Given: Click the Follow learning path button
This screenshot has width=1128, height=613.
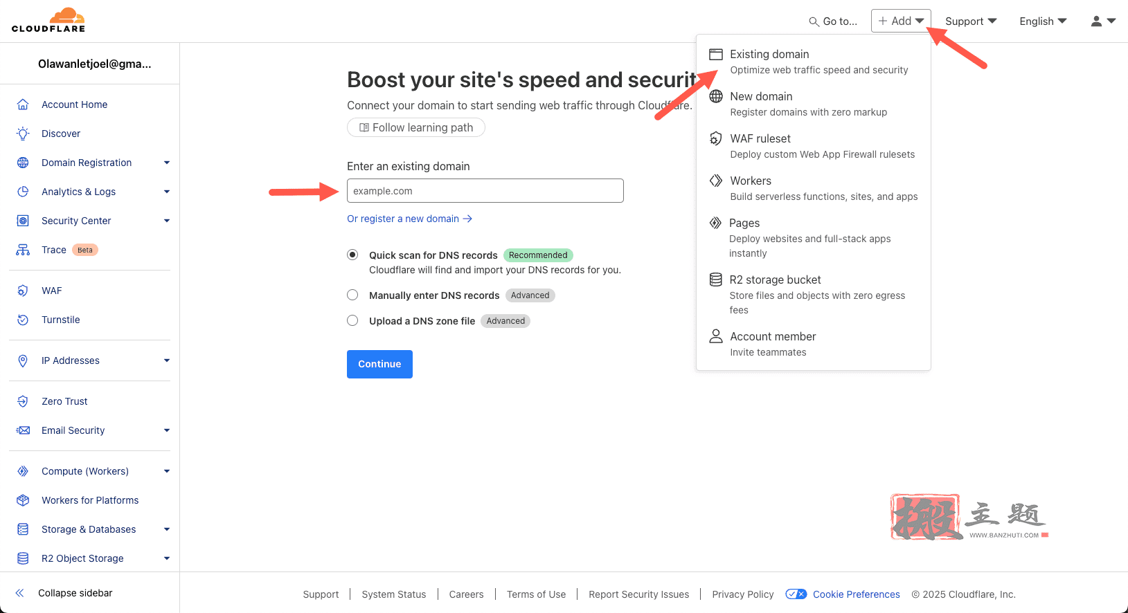Looking at the screenshot, I should coord(416,127).
